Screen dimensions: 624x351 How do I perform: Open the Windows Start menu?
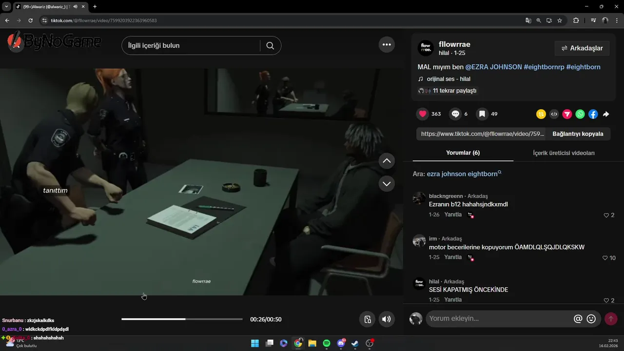point(254,343)
